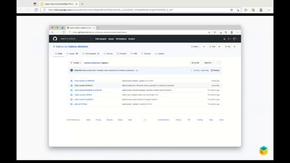Viewport: 290px width, 163px height.
Task: Open the three-dot more options button
Action: click(x=218, y=63)
